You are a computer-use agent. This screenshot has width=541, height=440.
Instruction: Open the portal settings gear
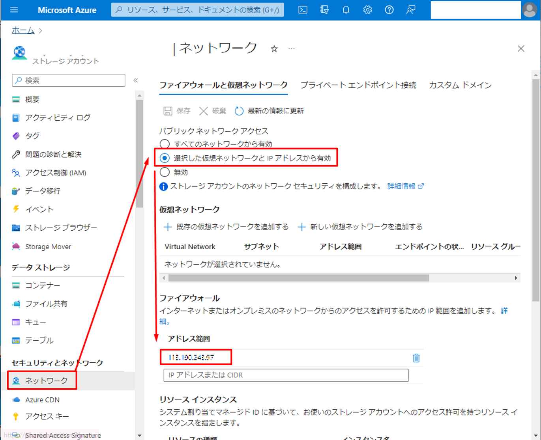(x=367, y=10)
